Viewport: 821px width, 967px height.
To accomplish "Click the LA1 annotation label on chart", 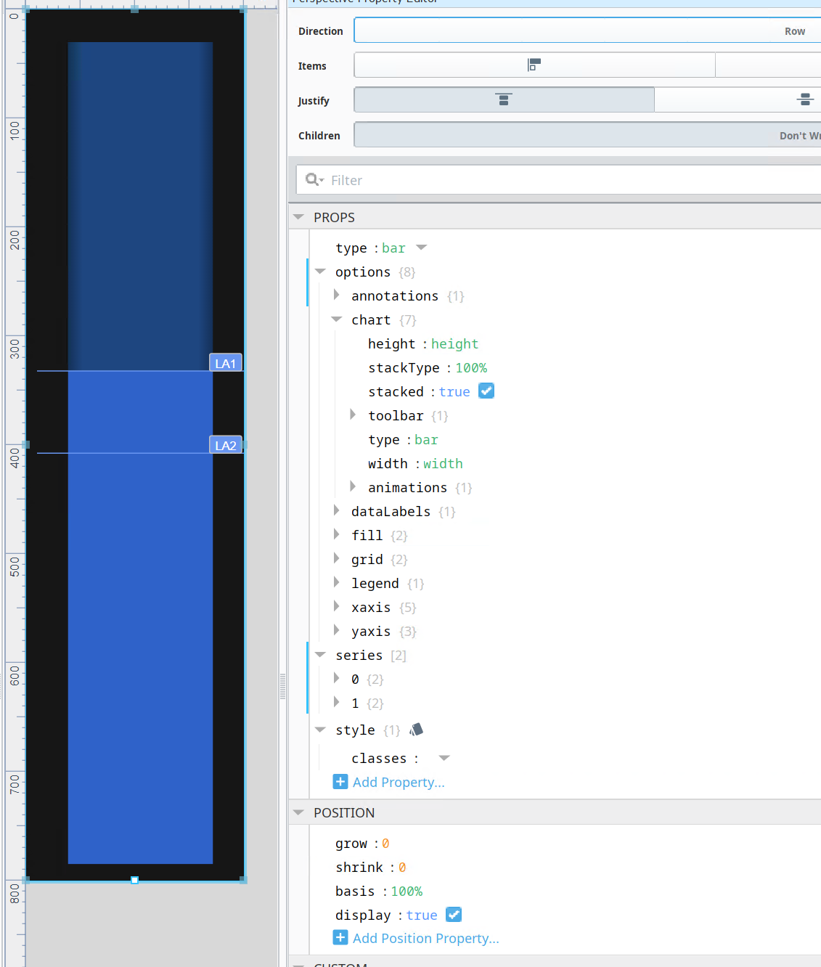I will click(226, 363).
